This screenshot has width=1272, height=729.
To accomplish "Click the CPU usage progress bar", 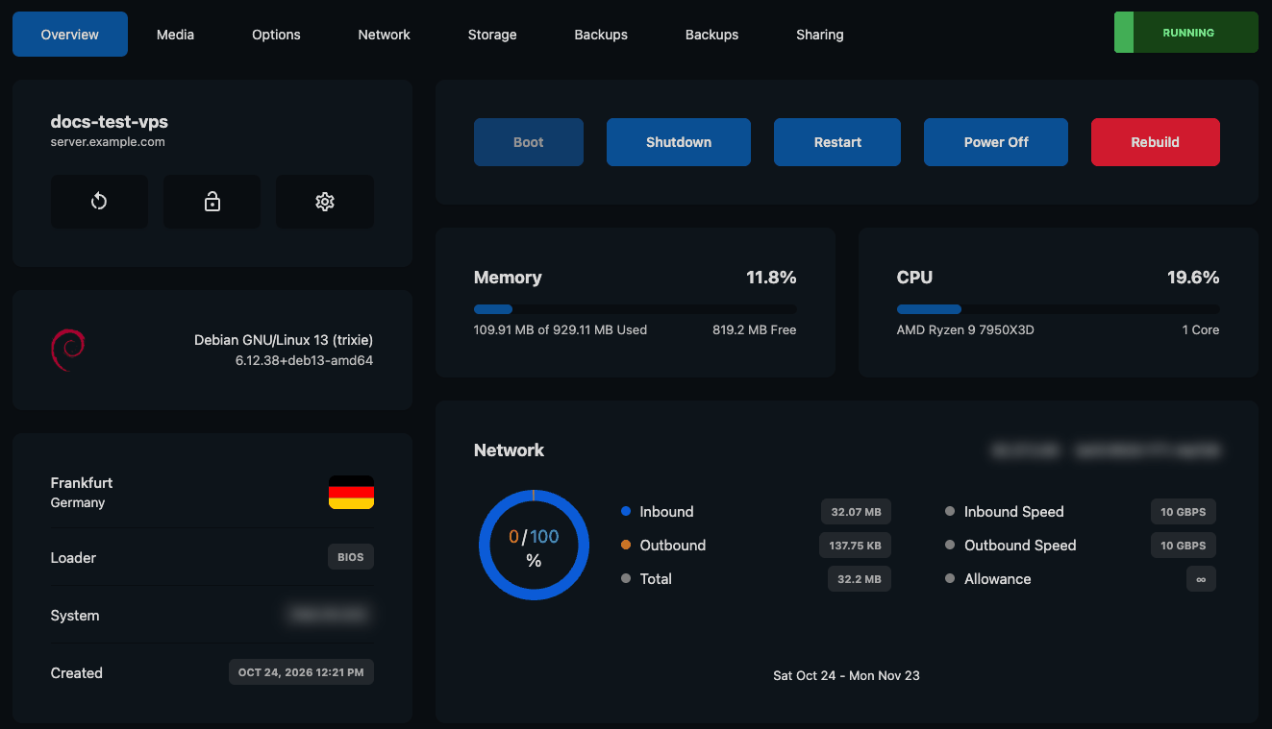I will coord(1059,309).
